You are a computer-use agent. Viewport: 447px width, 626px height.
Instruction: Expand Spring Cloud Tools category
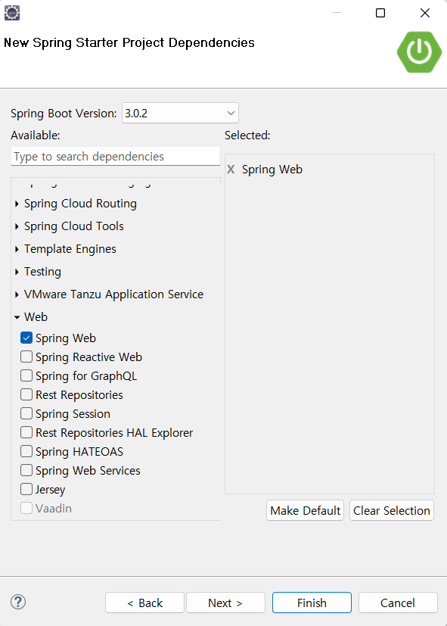(17, 226)
